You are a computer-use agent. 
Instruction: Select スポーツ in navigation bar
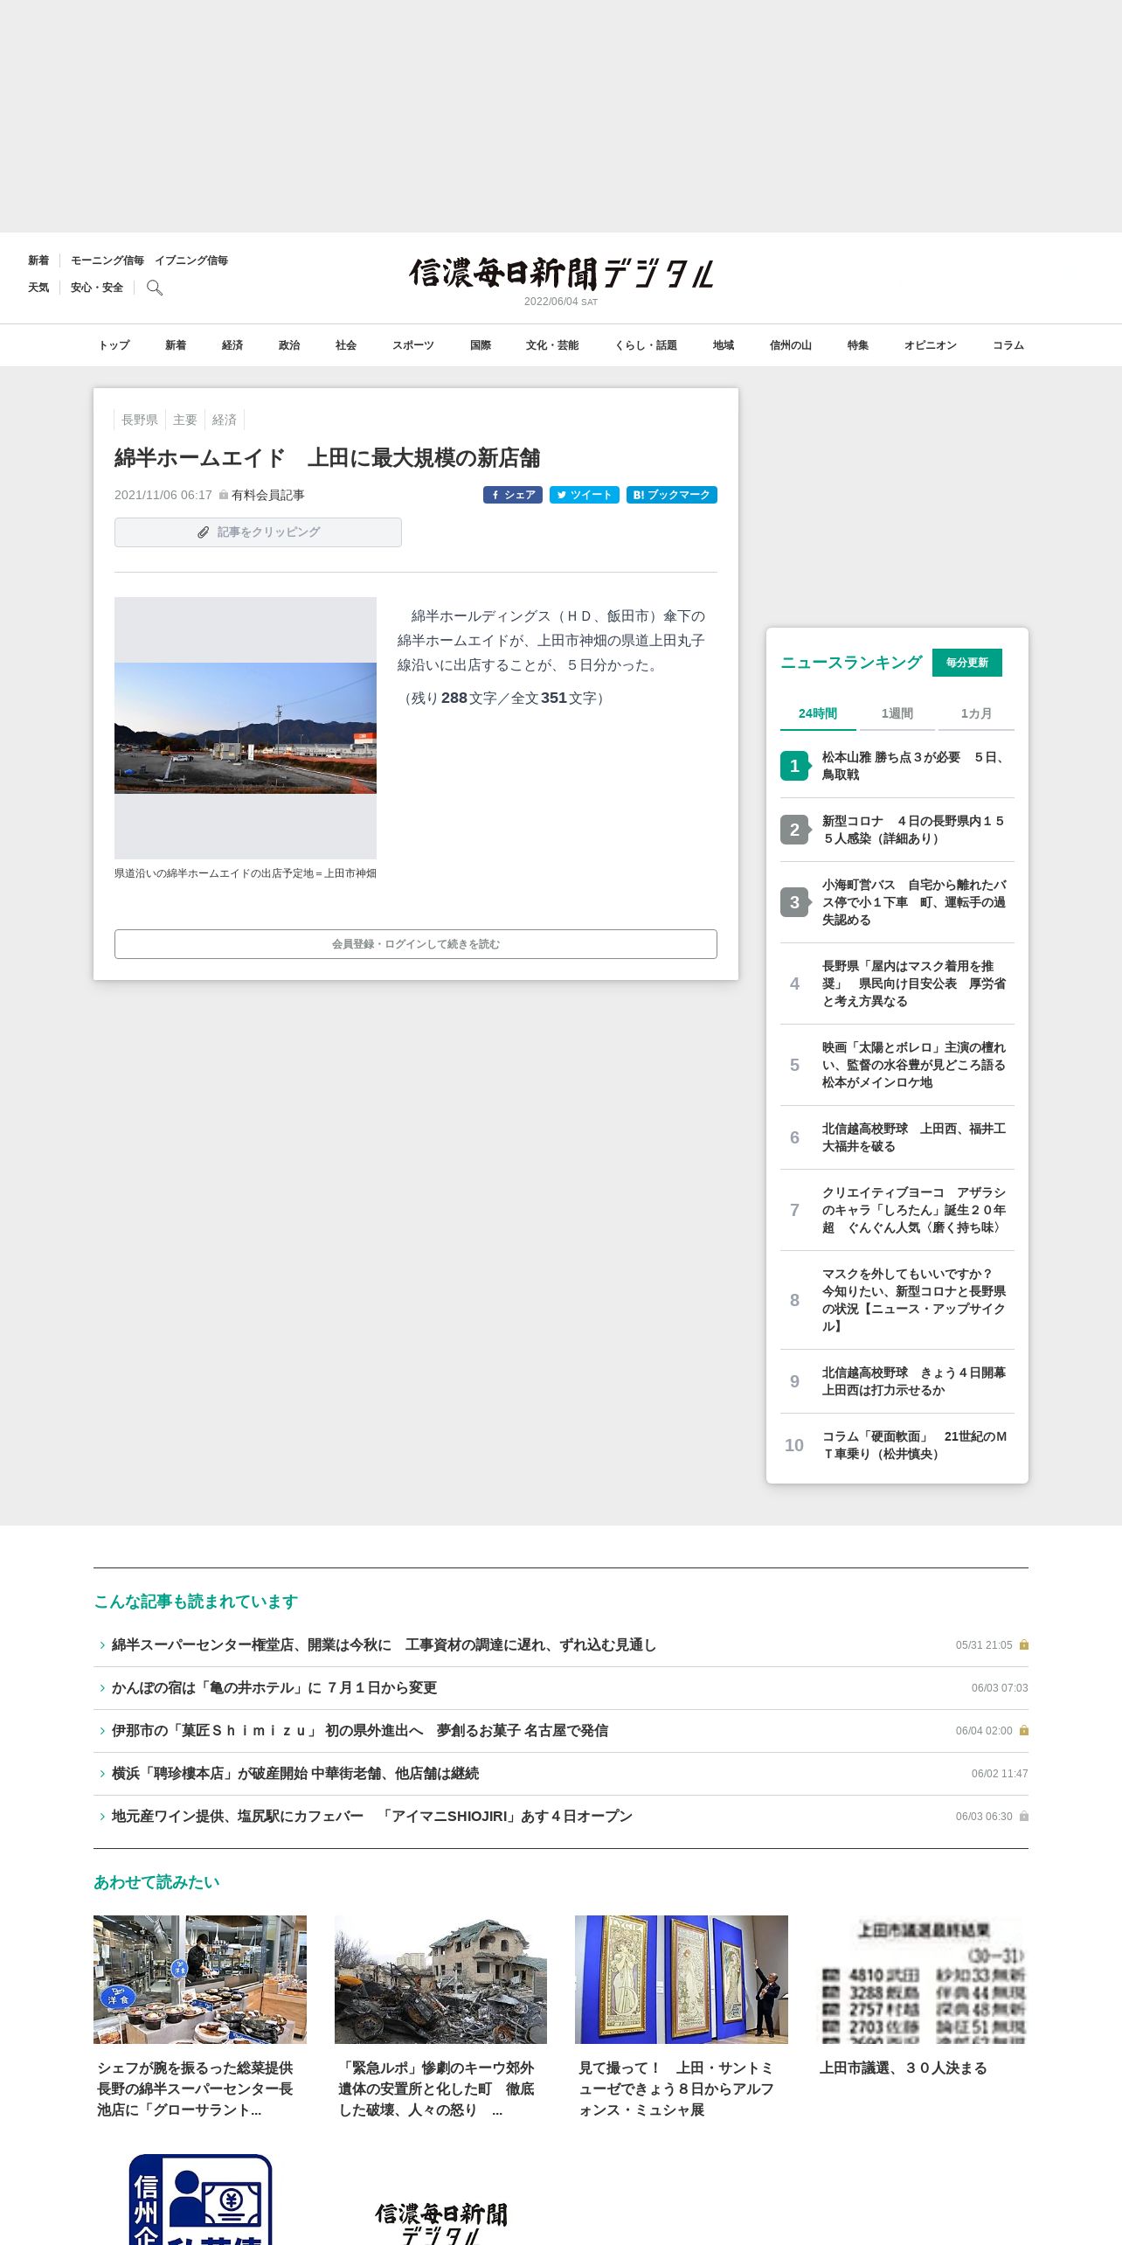click(413, 345)
